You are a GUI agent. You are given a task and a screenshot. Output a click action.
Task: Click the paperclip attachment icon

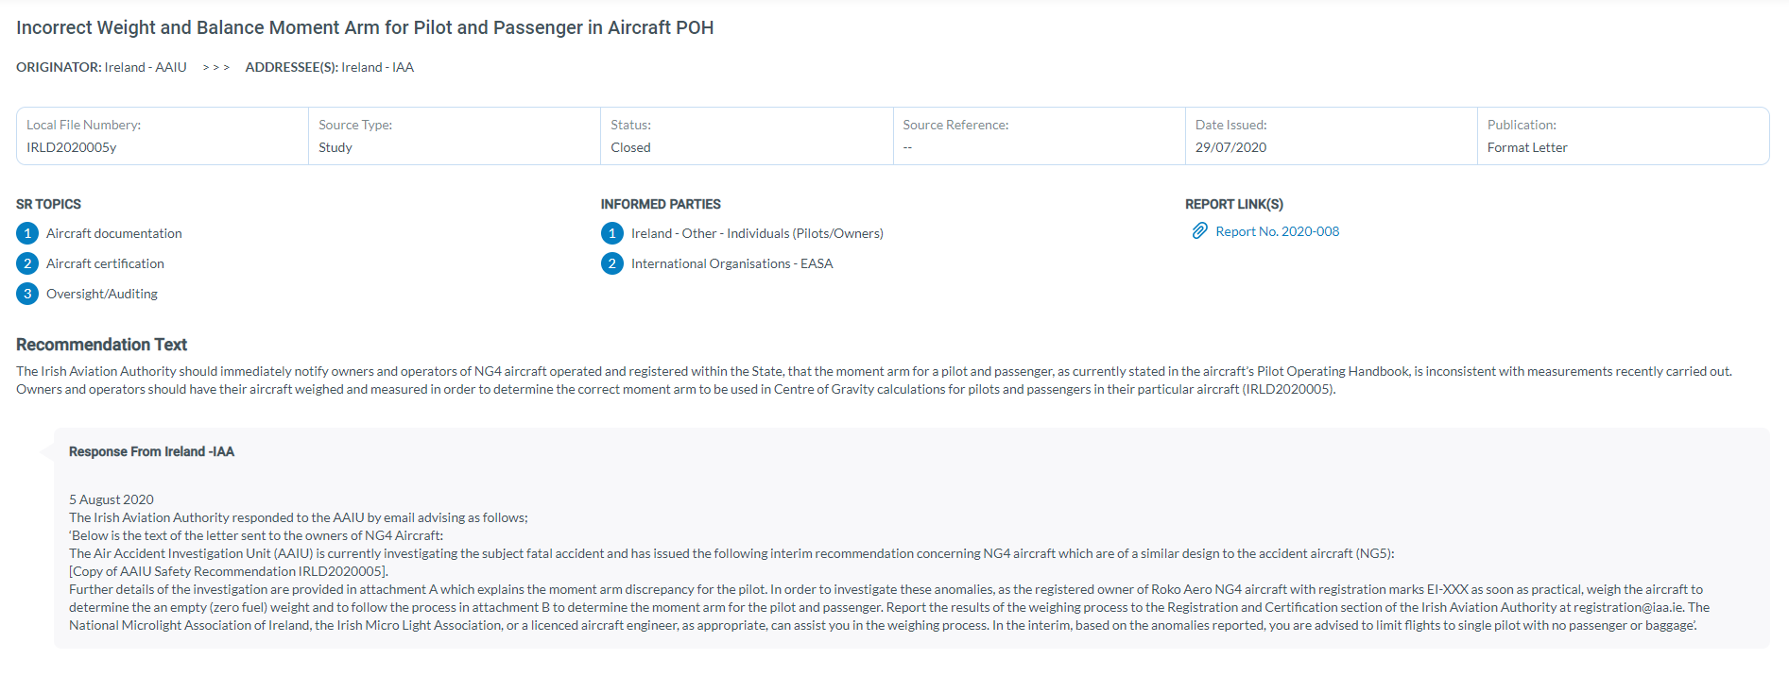[1199, 231]
